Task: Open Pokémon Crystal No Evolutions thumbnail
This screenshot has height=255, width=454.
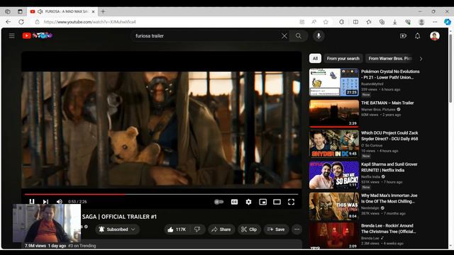Action: click(x=334, y=82)
